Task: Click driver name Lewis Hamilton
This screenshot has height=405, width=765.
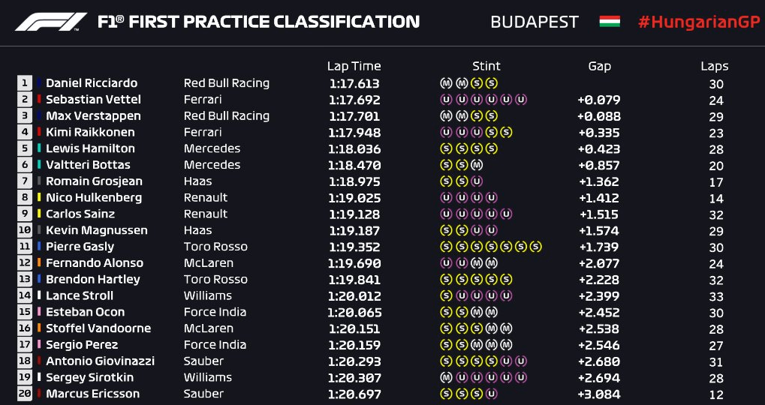Action: (x=90, y=148)
